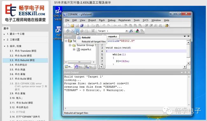Go to step 3.14 打开"CEPARK"文件夹
This screenshot has height=121, width=207.
[25, 117]
